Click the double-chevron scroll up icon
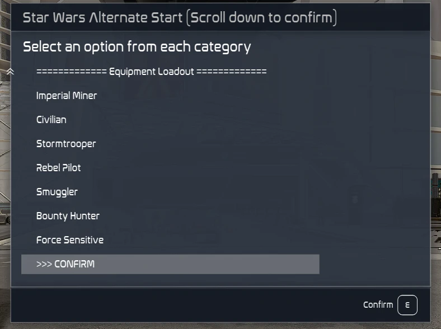Screen dimensions: 441x329 tap(10, 72)
